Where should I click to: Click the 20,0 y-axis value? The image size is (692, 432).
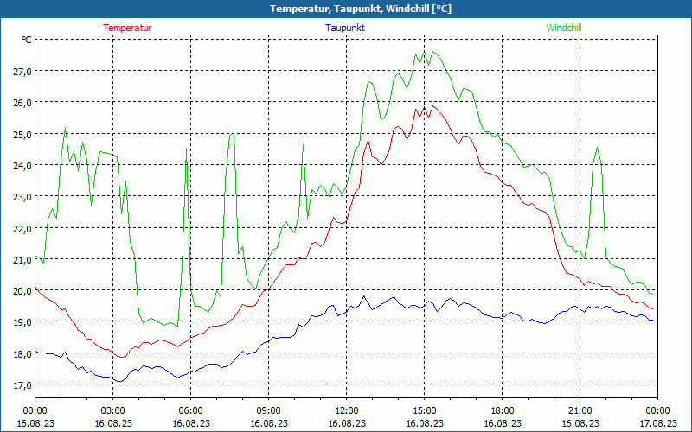(x=22, y=291)
